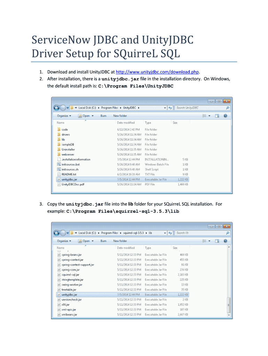Sort by Date modified column in UnityJDBC window
Viewport: 268px width, 356px height.
[x=126, y=123]
